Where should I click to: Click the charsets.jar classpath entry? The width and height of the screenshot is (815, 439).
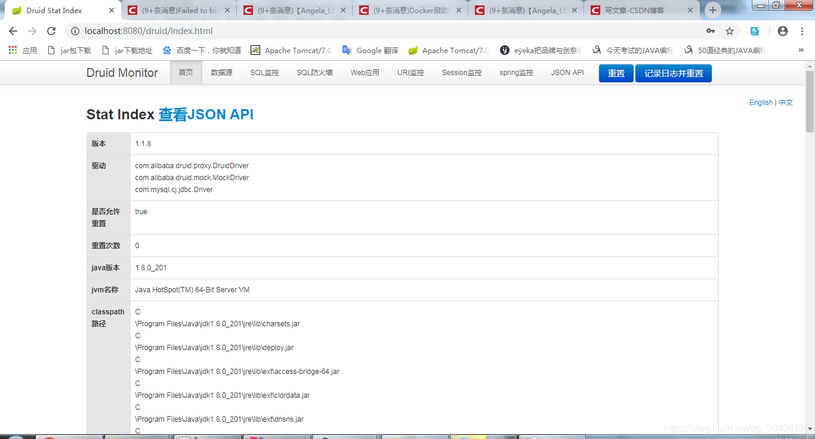pyautogui.click(x=218, y=324)
